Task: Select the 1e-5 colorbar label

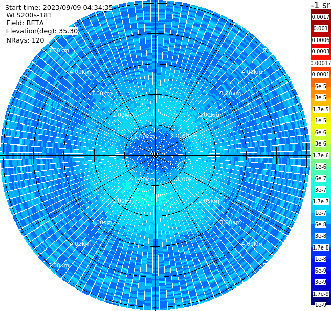Action: (321, 120)
